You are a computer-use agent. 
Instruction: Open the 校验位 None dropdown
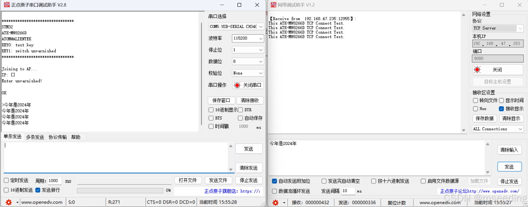click(248, 73)
